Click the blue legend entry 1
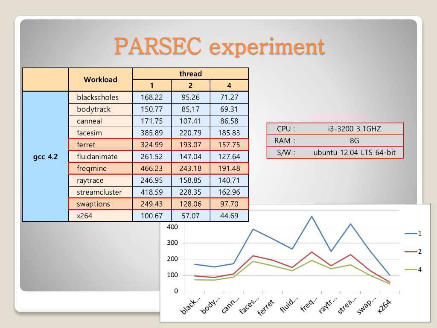Viewport: 437px width, 328px height. (413, 234)
